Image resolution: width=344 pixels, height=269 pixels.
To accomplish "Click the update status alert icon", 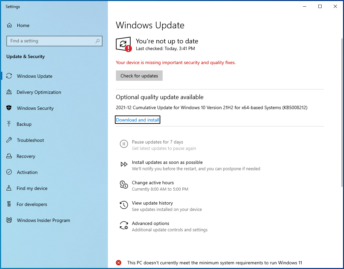I will 124,44.
